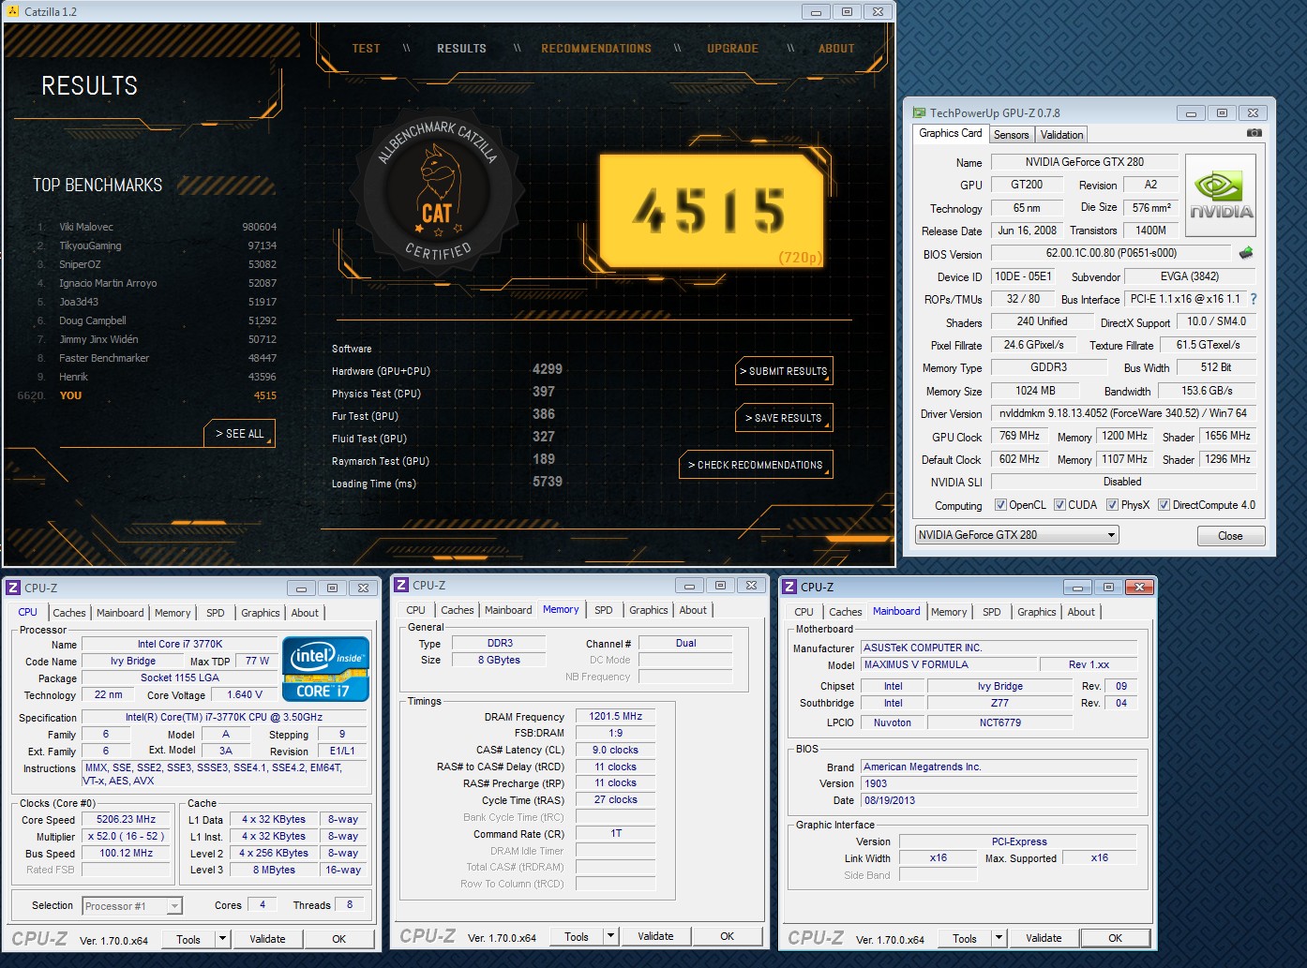This screenshot has width=1307, height=968.
Task: Click the GPU-Z Close button
Action: tap(1231, 536)
